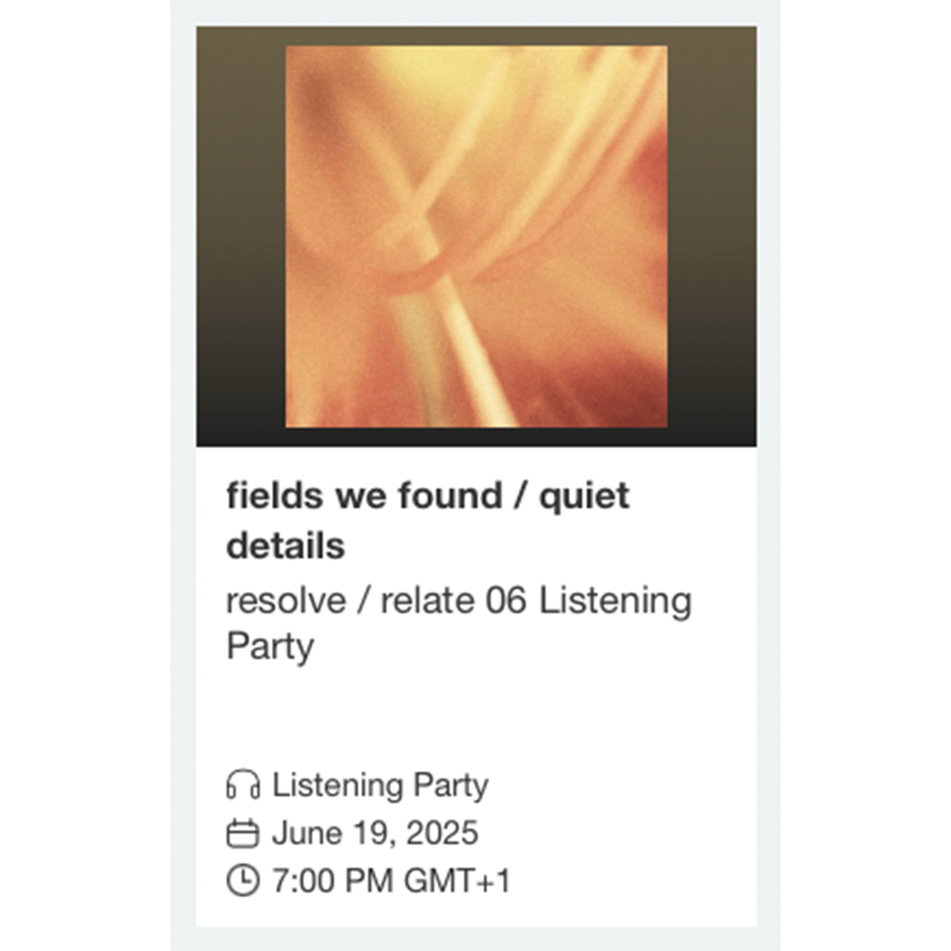Viewport: 951px width, 951px height.
Task: Open the orange album artwork thumbnail
Action: point(476,237)
